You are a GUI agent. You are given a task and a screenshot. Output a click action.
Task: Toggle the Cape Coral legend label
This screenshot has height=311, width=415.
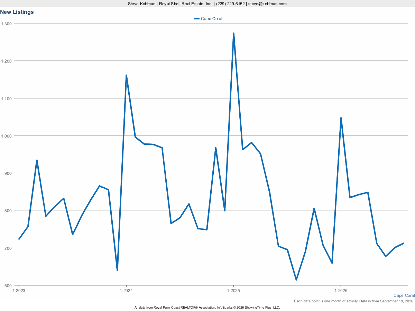tap(211, 19)
